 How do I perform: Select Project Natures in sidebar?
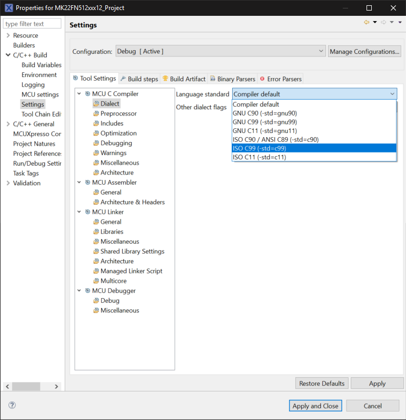(x=34, y=144)
